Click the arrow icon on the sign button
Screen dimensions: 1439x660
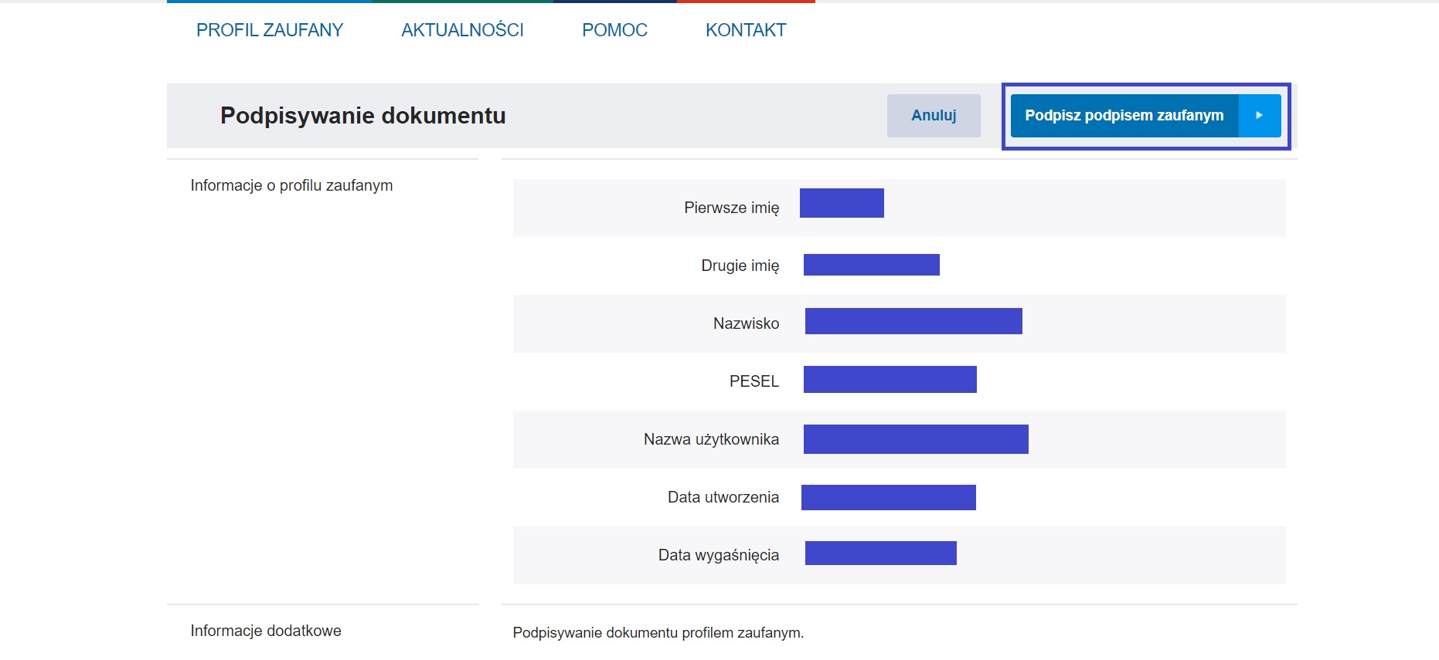click(x=1260, y=116)
